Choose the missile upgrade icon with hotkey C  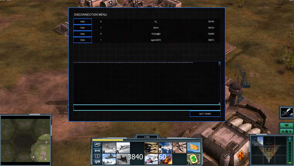click(151, 147)
